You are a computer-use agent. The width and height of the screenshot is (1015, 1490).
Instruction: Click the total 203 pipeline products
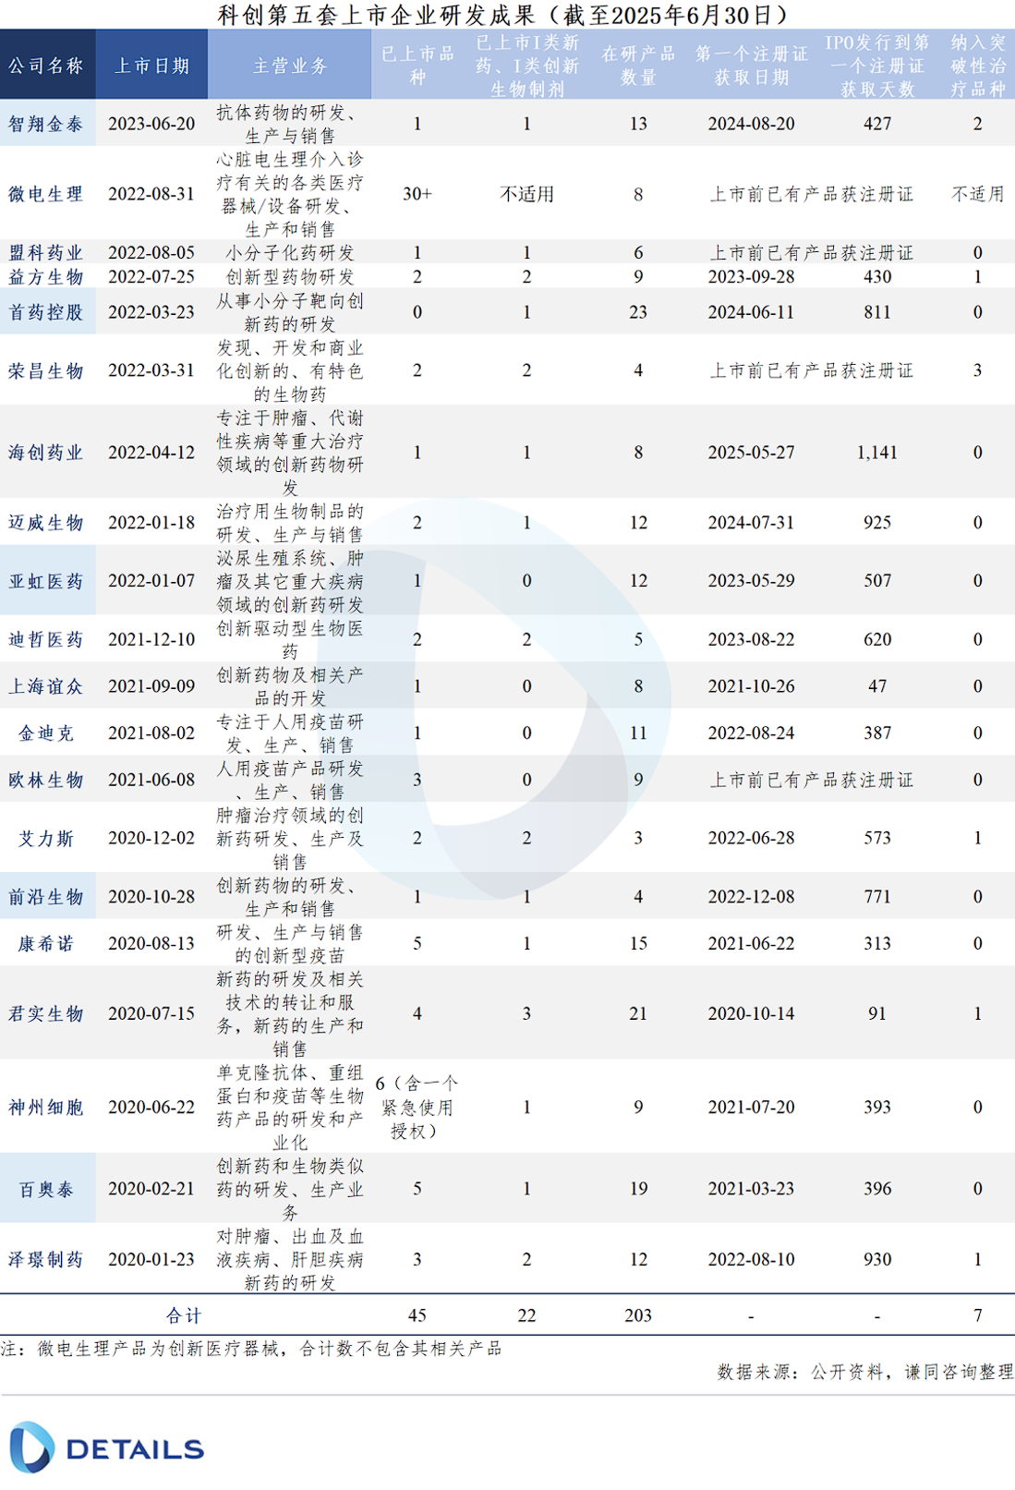click(x=638, y=1315)
